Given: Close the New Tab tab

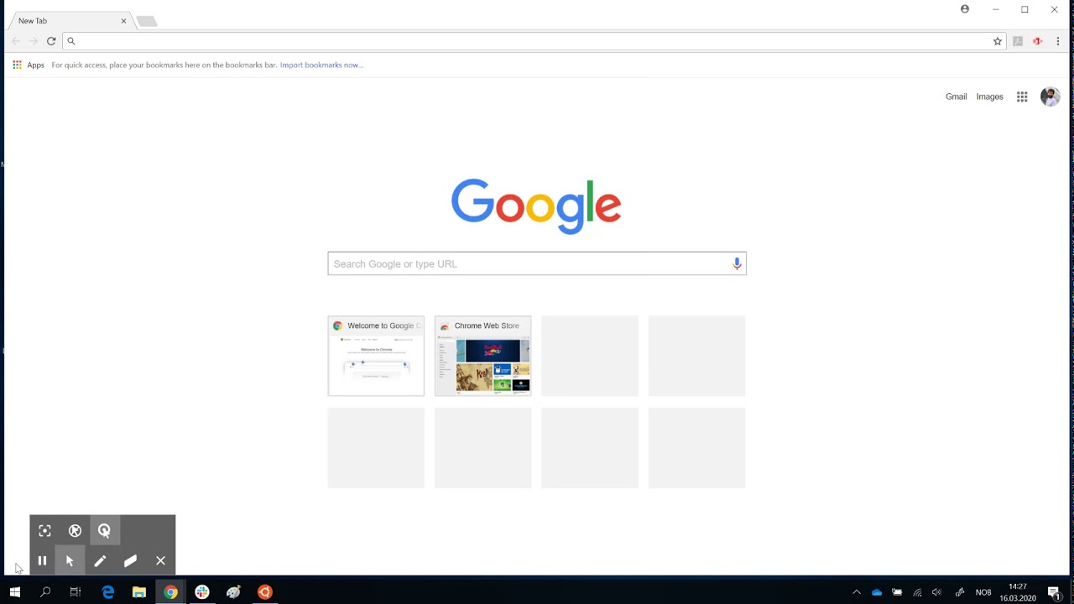Looking at the screenshot, I should pyautogui.click(x=123, y=21).
